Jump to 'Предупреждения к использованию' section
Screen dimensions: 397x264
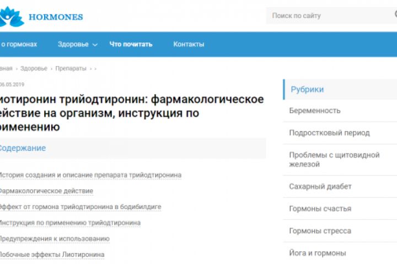(55, 239)
